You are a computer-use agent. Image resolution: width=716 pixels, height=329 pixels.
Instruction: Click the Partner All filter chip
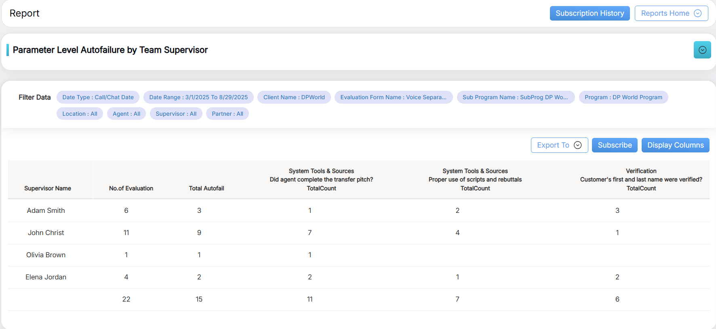[x=227, y=114]
